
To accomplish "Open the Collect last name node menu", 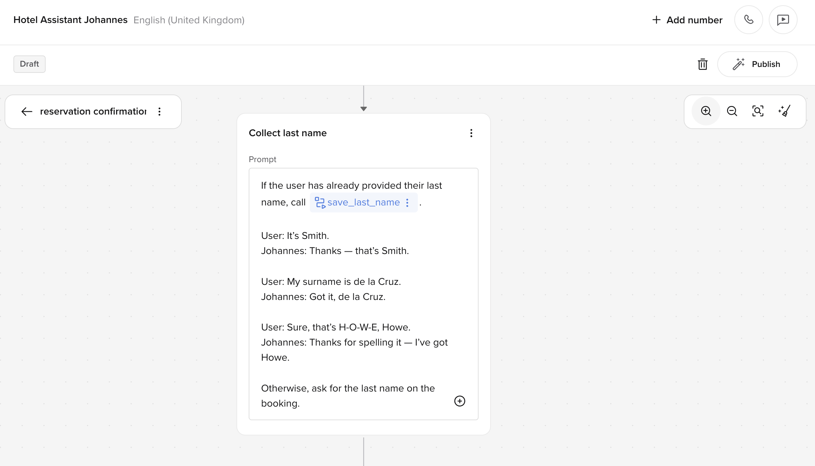I will coord(471,133).
